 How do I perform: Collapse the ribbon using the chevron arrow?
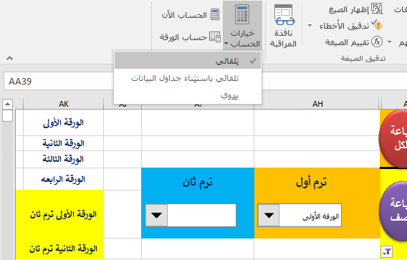coord(9,58)
